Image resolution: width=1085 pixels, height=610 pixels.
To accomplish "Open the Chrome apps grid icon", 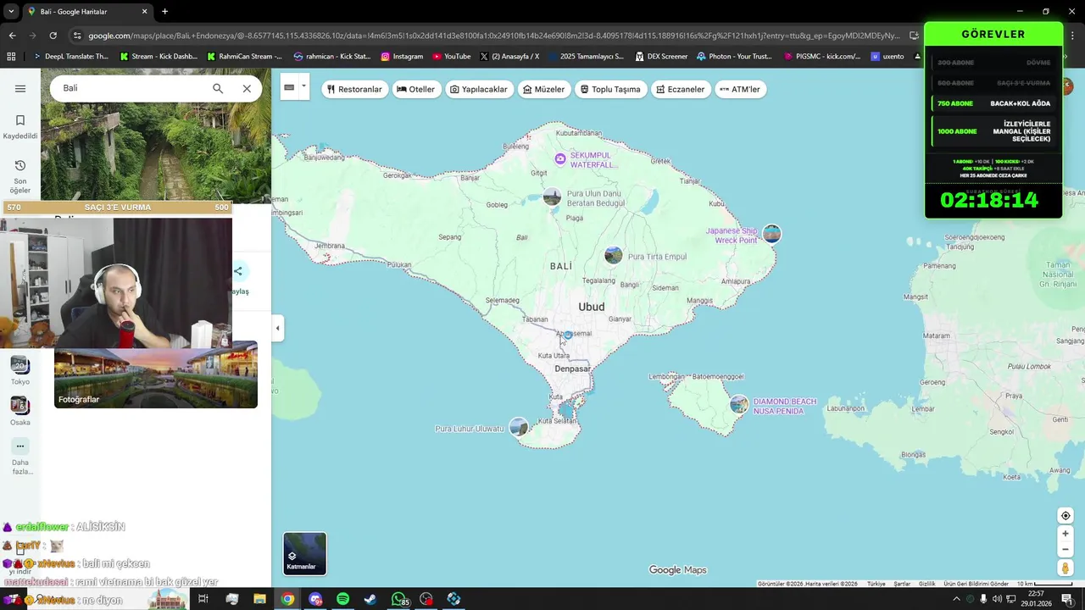I will (x=11, y=57).
